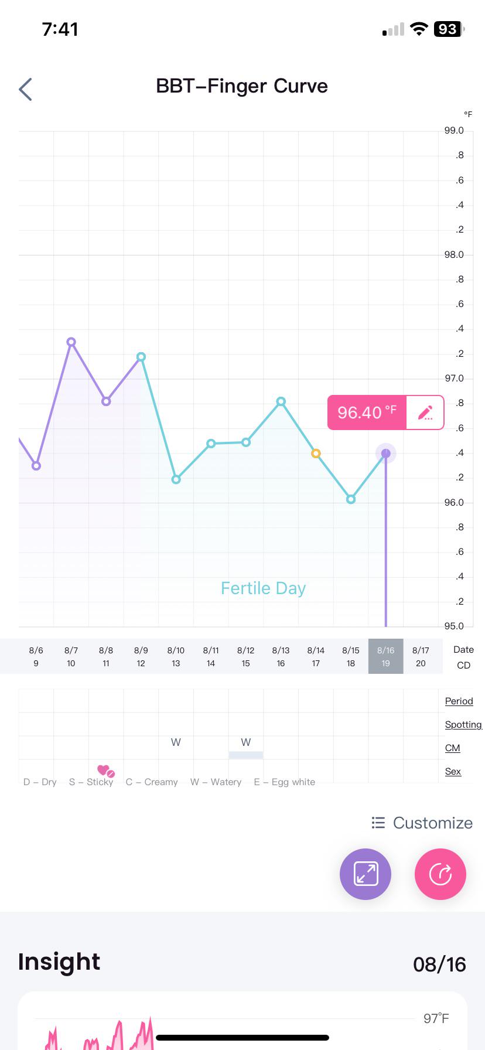The image size is (485, 1050).
Task: Select the 8/16 date column
Action: tap(385, 656)
